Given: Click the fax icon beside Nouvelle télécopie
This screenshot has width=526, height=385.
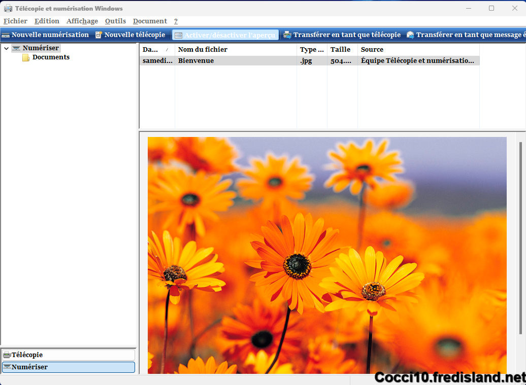Looking at the screenshot, I should pyautogui.click(x=98, y=35).
